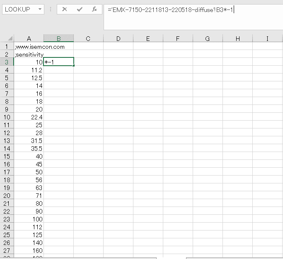
Task: Click cell containing 140
Action: pos(29,242)
